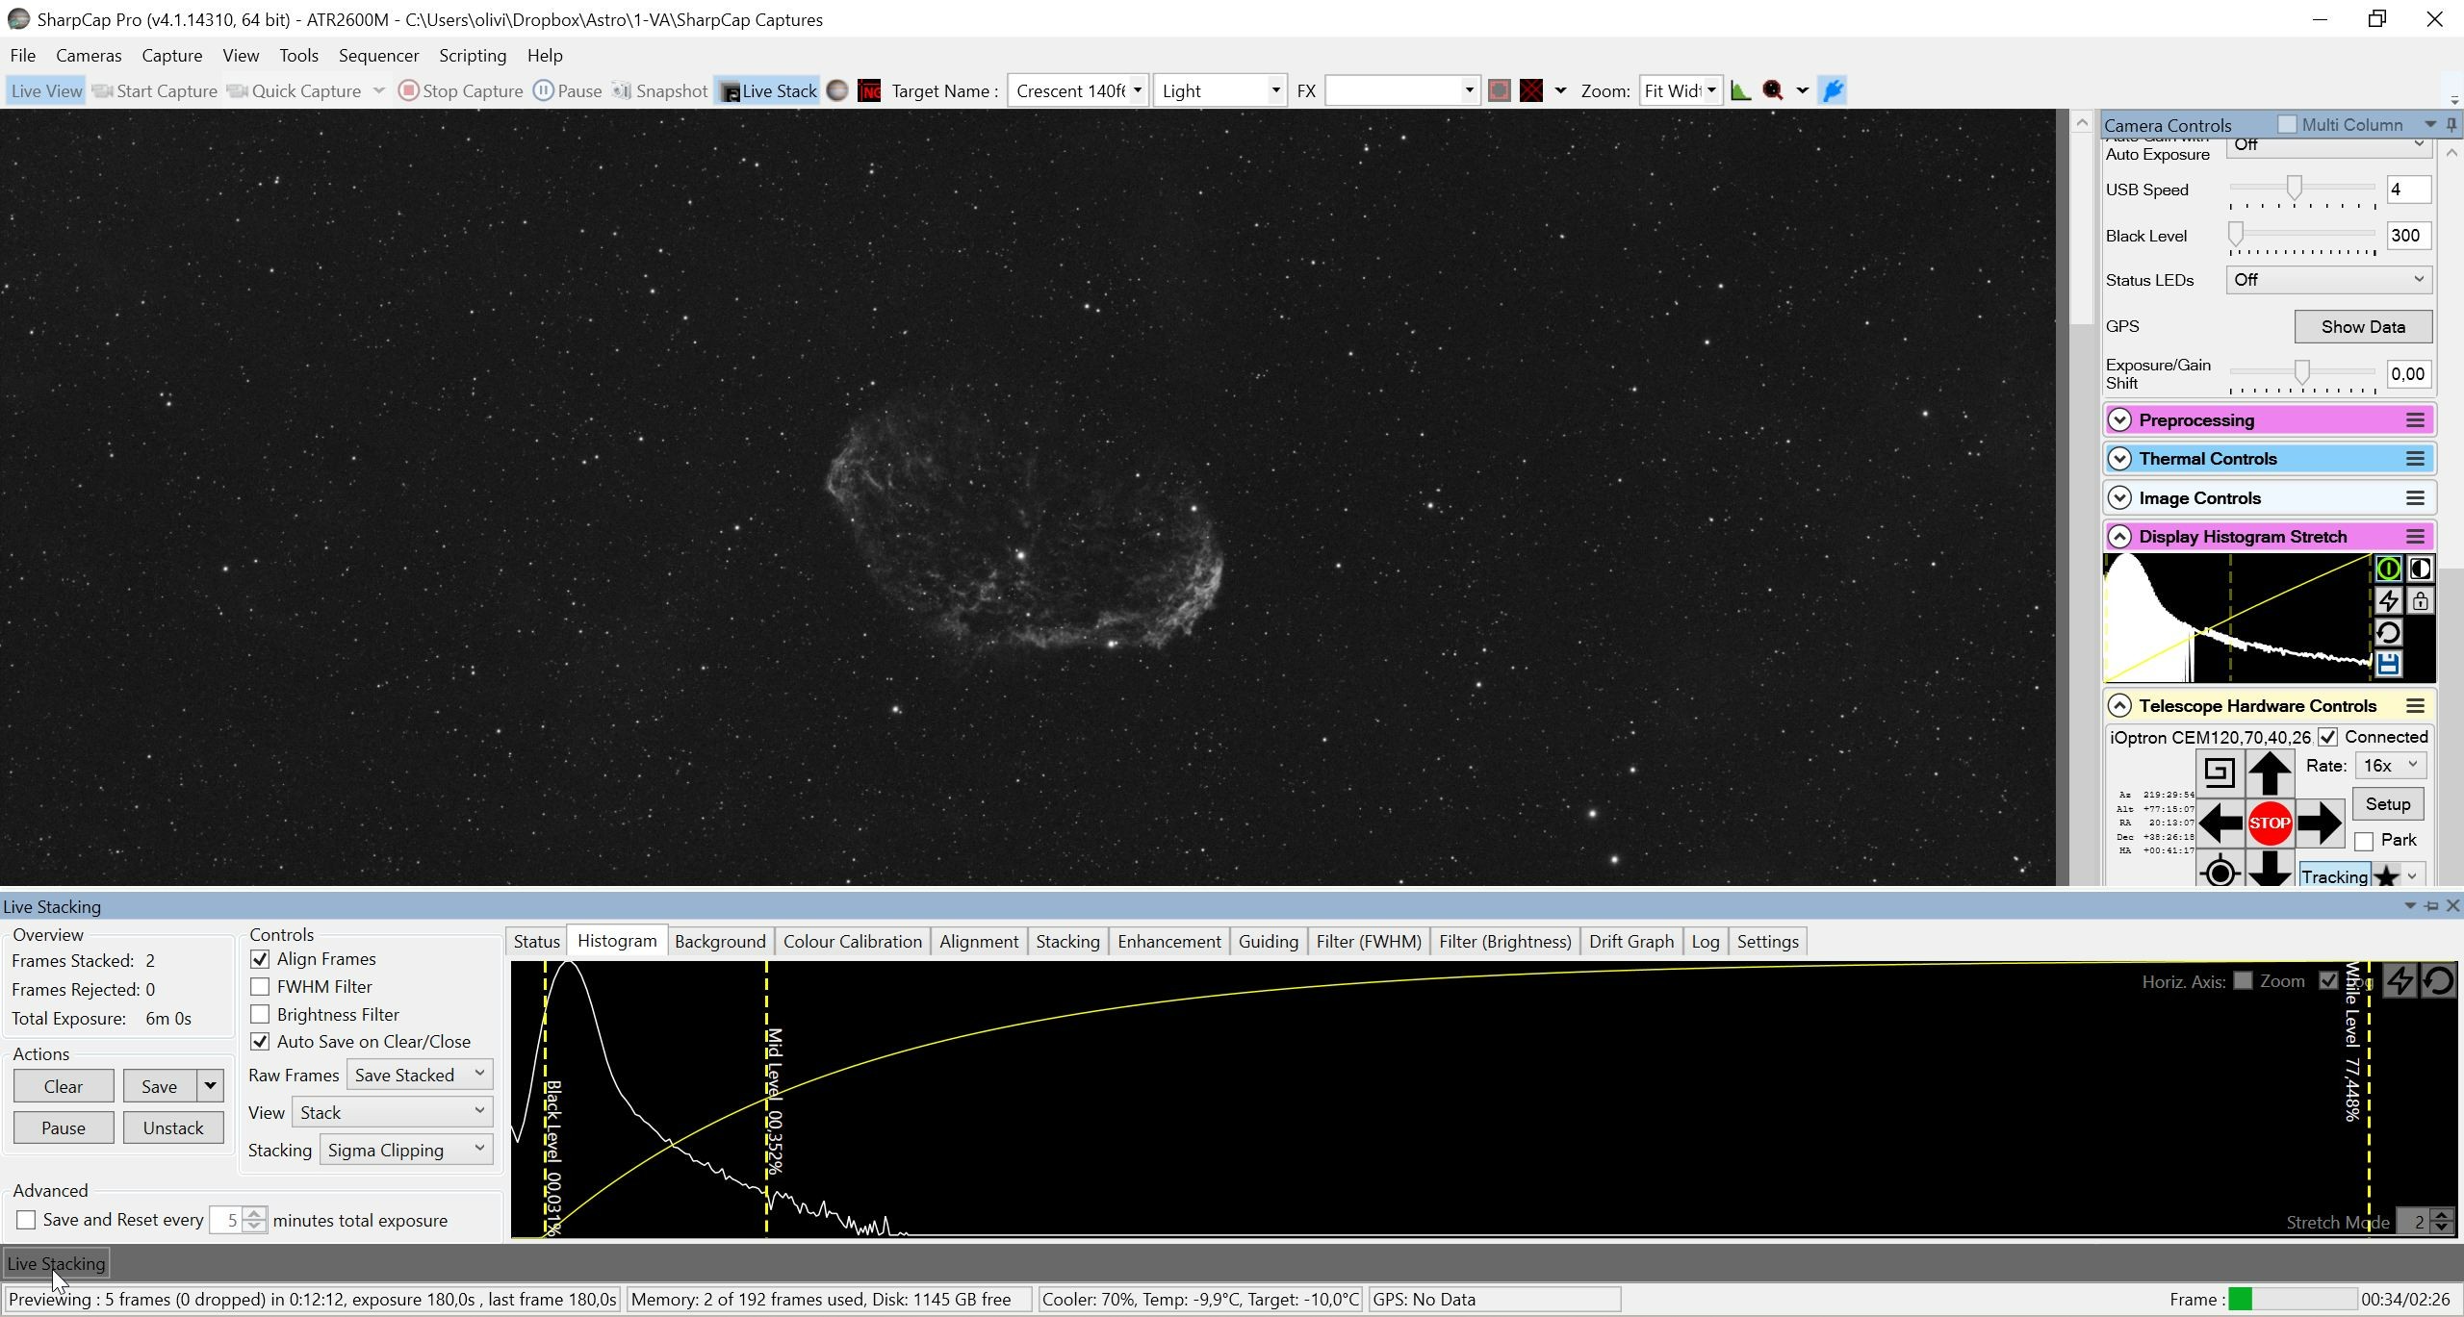Open the Sequencer menu
This screenshot has height=1317, width=2464.
pyautogui.click(x=378, y=55)
